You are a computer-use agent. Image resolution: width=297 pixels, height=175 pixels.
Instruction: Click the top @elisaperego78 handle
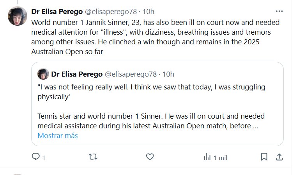pyautogui.click(x=112, y=12)
